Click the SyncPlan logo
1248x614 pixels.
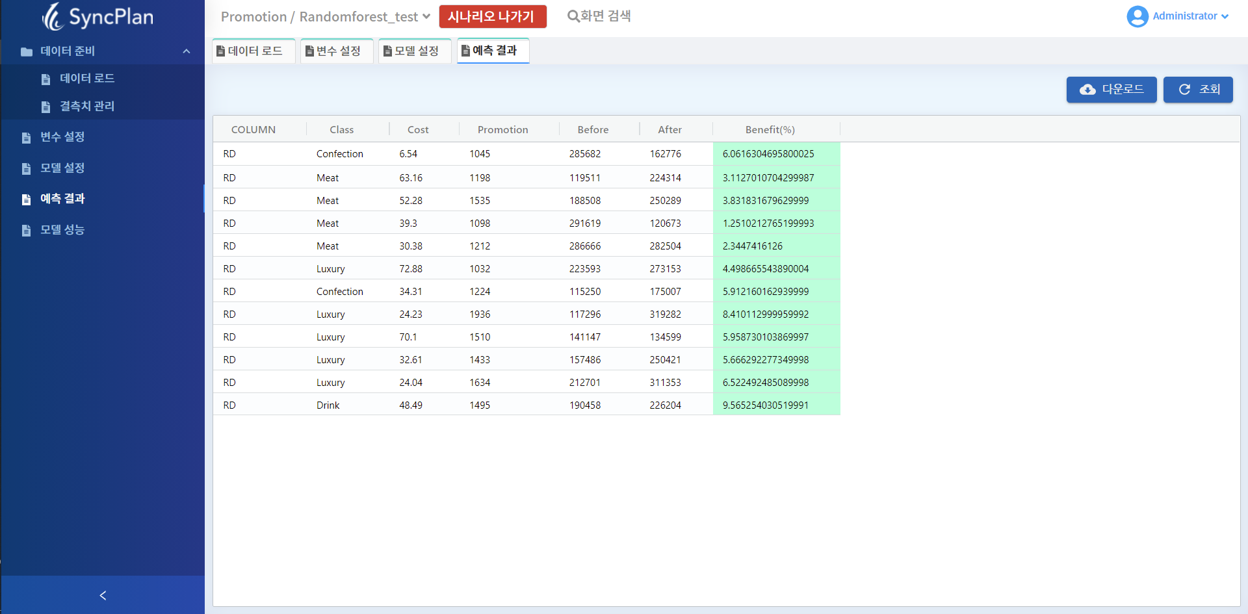pos(97,17)
